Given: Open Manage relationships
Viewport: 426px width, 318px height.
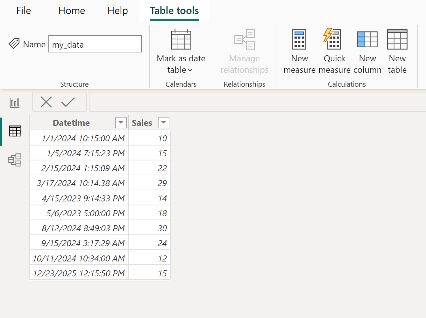Looking at the screenshot, I should (x=244, y=51).
